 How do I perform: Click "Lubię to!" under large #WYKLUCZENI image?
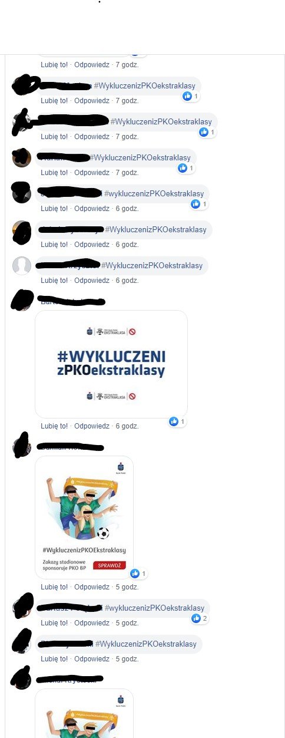(x=54, y=426)
